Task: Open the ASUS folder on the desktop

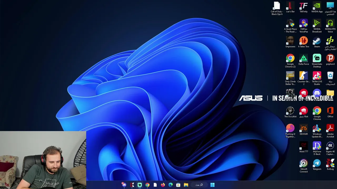Action: [330, 95]
